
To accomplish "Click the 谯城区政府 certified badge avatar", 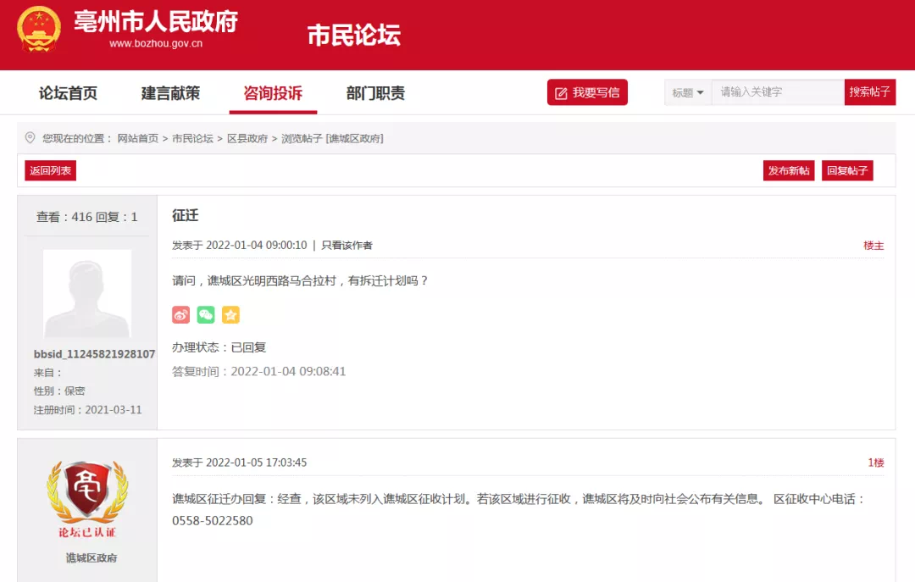I will [87, 500].
